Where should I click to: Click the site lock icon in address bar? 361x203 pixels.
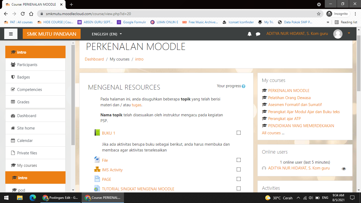pos(42,14)
